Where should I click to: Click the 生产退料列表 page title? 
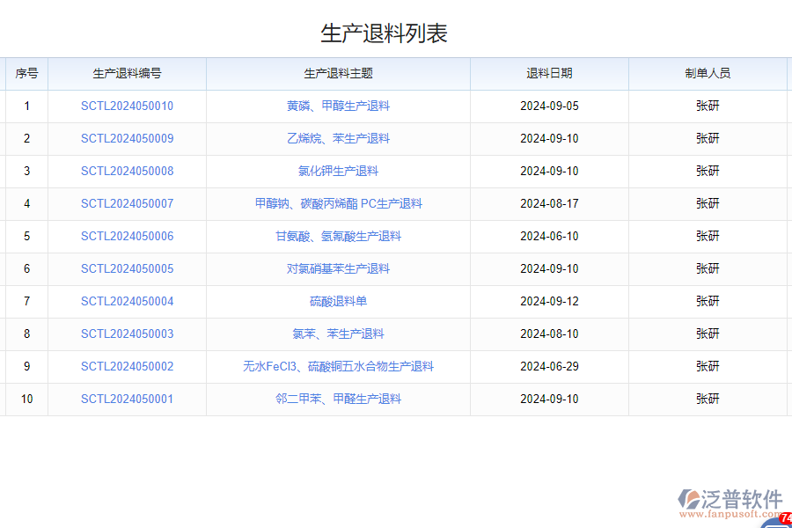coord(384,32)
